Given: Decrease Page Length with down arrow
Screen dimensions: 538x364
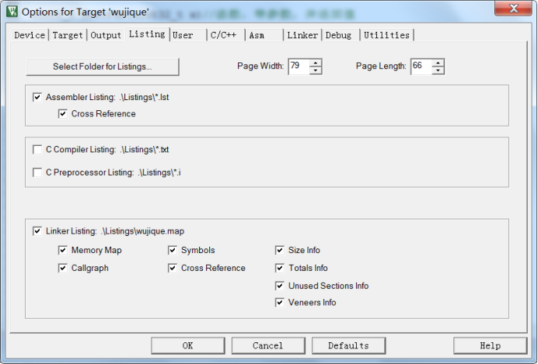Looking at the screenshot, I should pyautogui.click(x=438, y=70).
